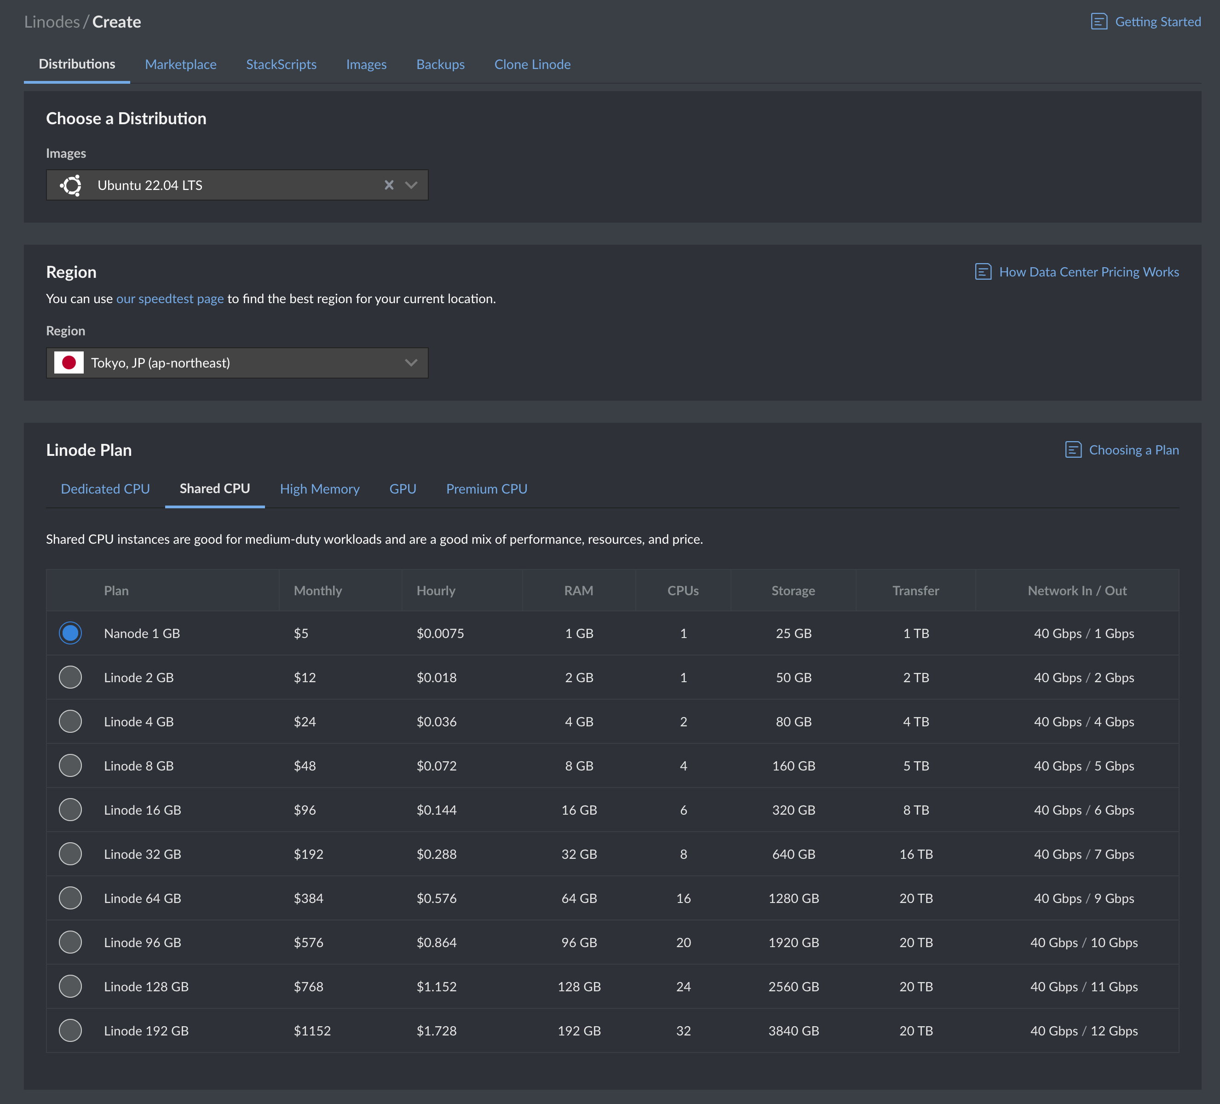Switch to the Images tab
Viewport: 1220px width, 1104px height.
click(366, 64)
